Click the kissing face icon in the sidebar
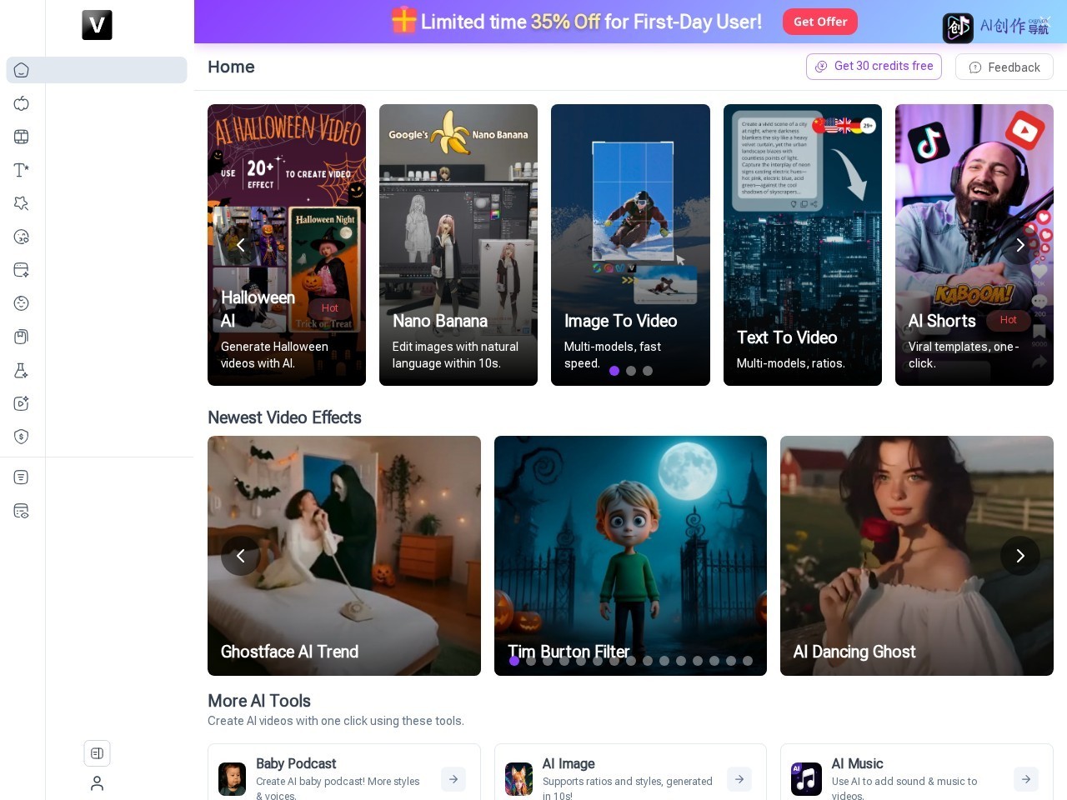 (22, 237)
